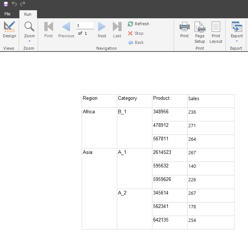Select the Africa region cell
The height and width of the screenshot is (250, 248).
click(x=99, y=128)
